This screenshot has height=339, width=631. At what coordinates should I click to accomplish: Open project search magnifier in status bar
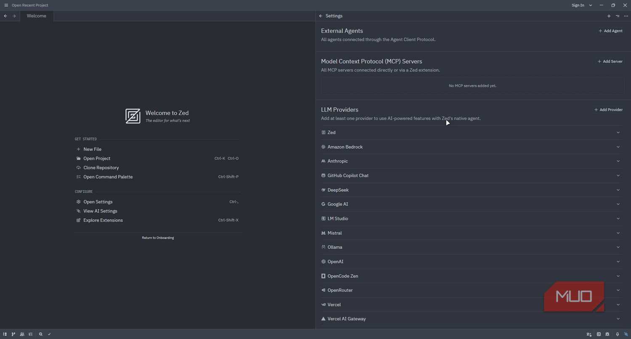(41, 334)
